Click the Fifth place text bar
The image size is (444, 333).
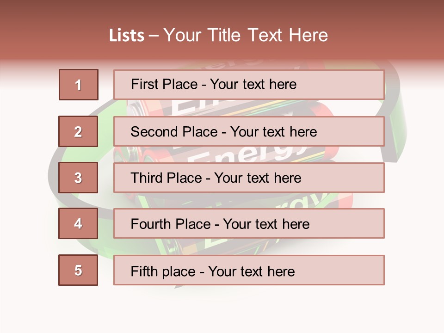(249, 270)
